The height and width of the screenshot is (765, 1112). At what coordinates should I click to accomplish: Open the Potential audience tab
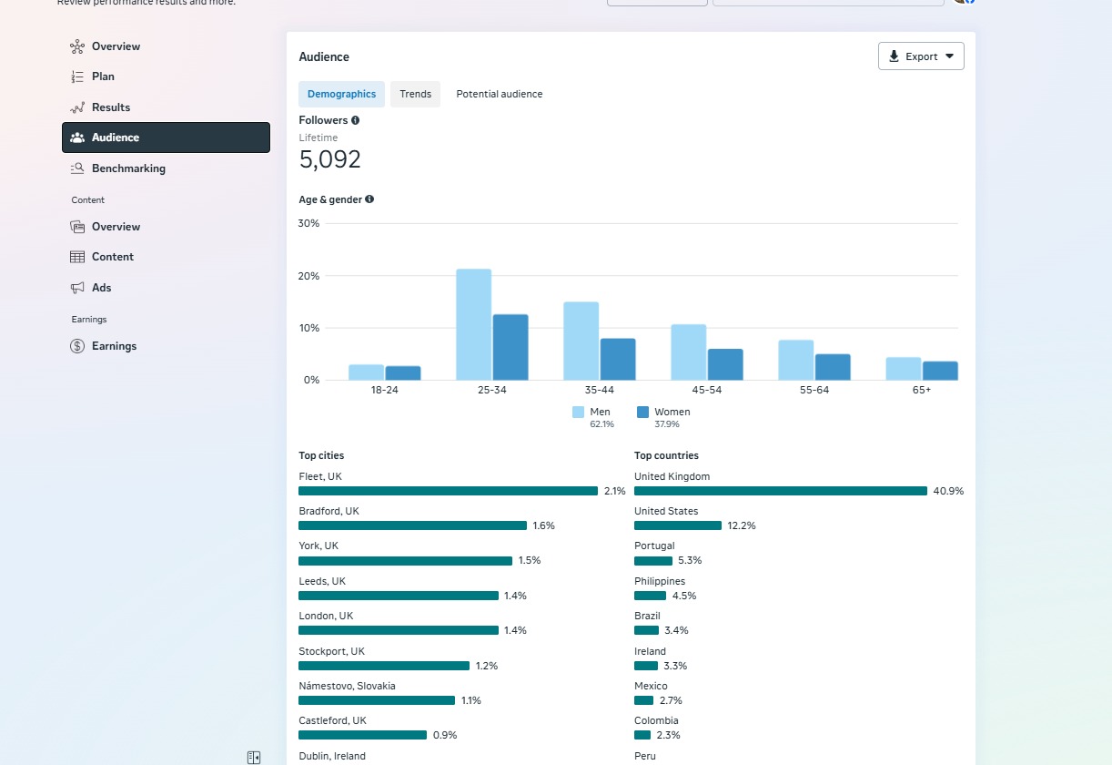[x=499, y=94]
